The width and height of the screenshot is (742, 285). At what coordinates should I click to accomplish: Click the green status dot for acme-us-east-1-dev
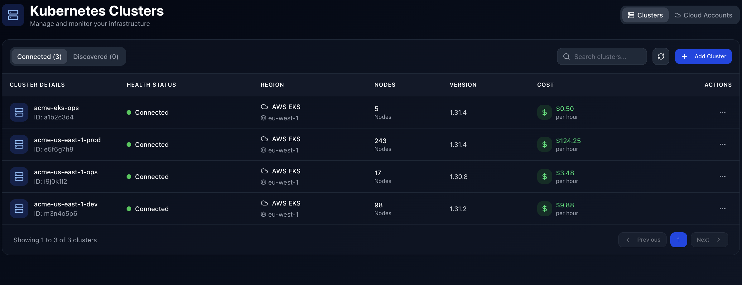click(129, 209)
